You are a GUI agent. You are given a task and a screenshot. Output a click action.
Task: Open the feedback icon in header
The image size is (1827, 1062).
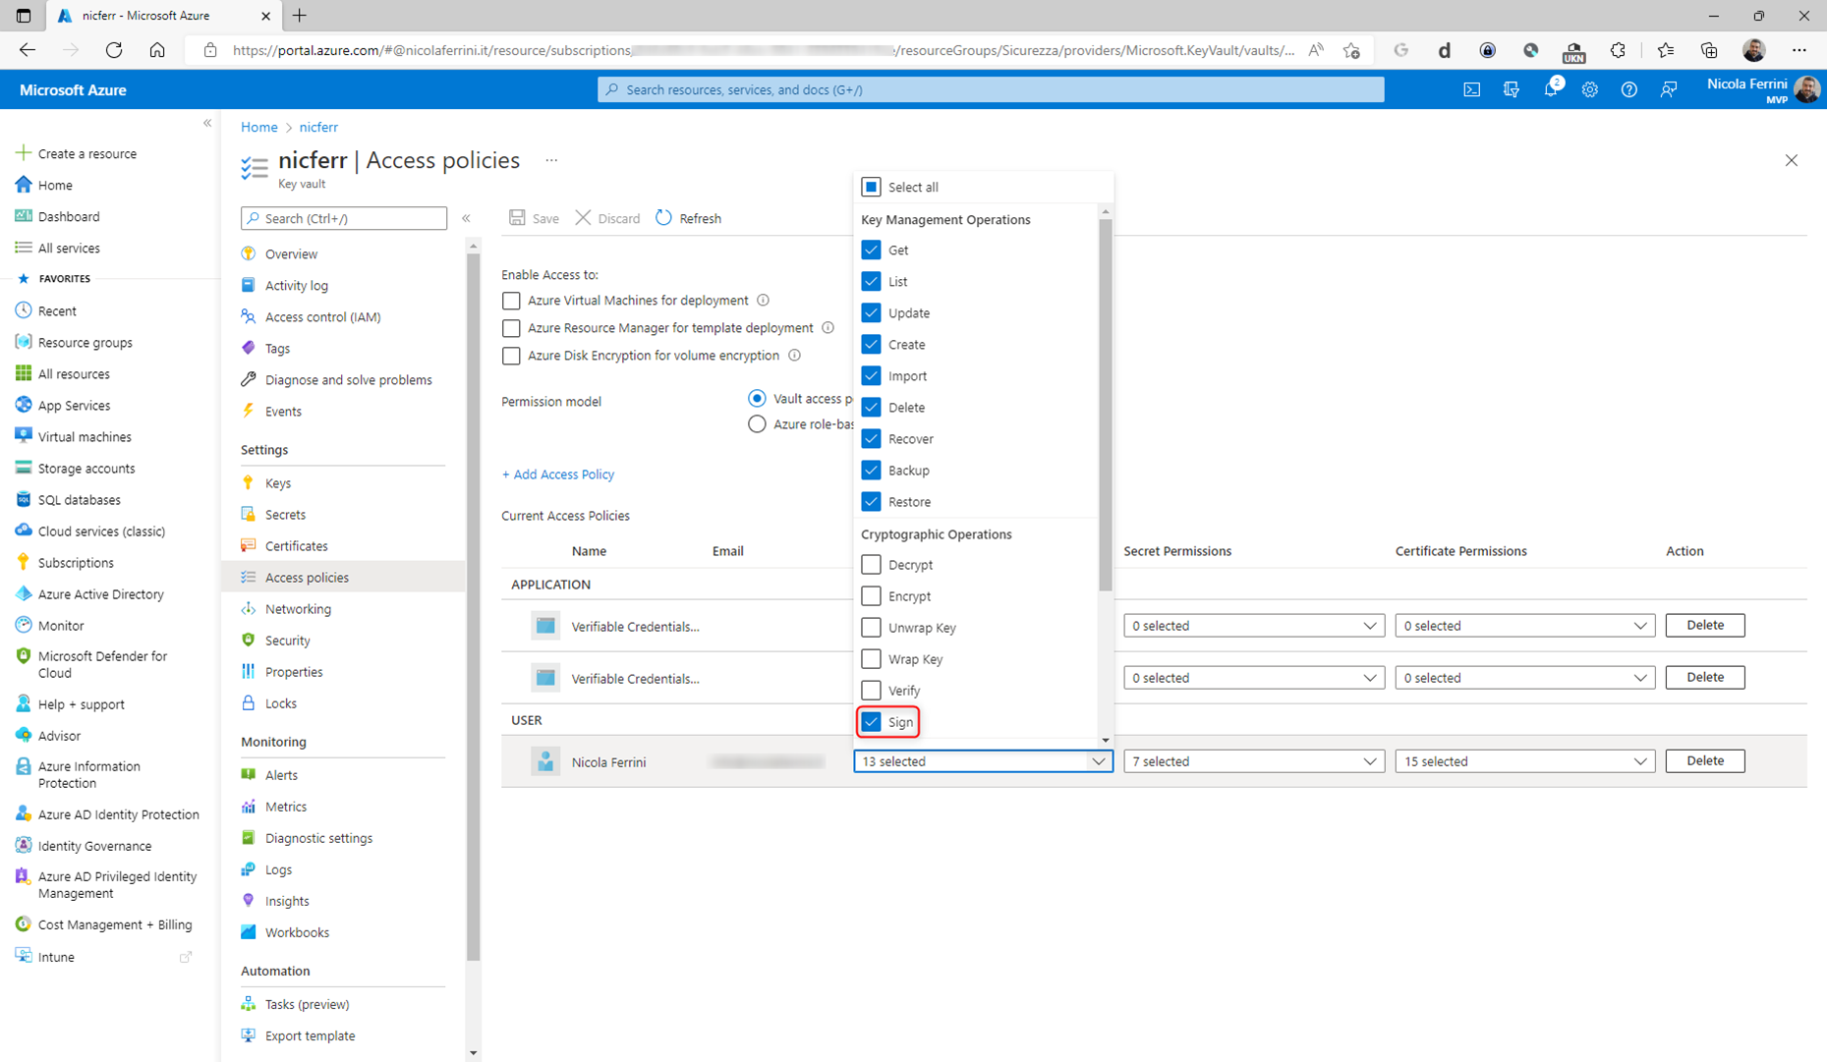[x=1669, y=89]
